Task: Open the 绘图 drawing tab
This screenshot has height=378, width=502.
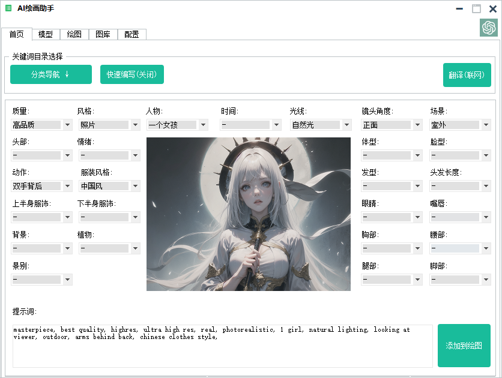Action: (74, 34)
